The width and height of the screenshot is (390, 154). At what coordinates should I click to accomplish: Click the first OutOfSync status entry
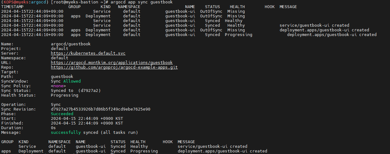211,11
